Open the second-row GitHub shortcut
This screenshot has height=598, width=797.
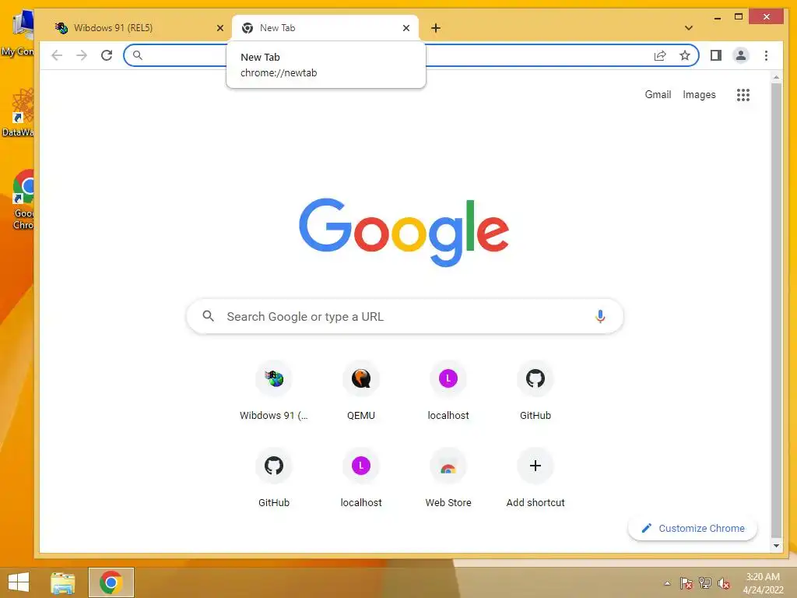[x=273, y=477]
